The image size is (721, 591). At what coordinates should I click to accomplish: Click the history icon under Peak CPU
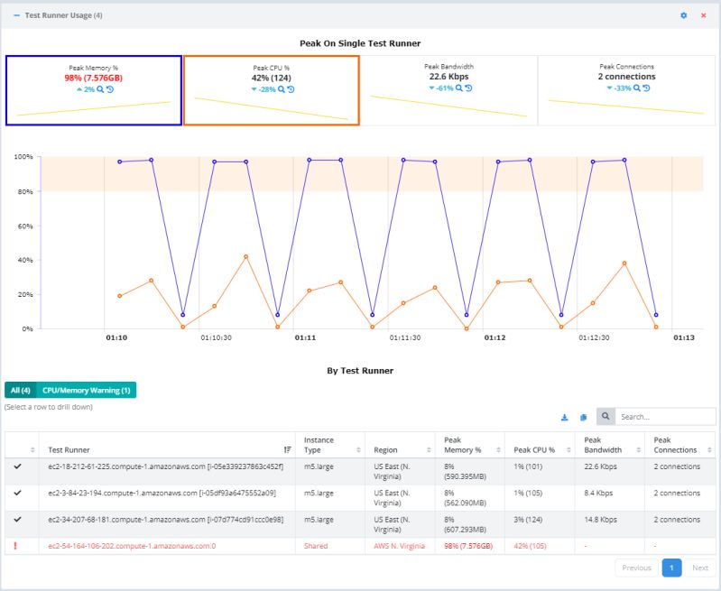pyautogui.click(x=291, y=89)
